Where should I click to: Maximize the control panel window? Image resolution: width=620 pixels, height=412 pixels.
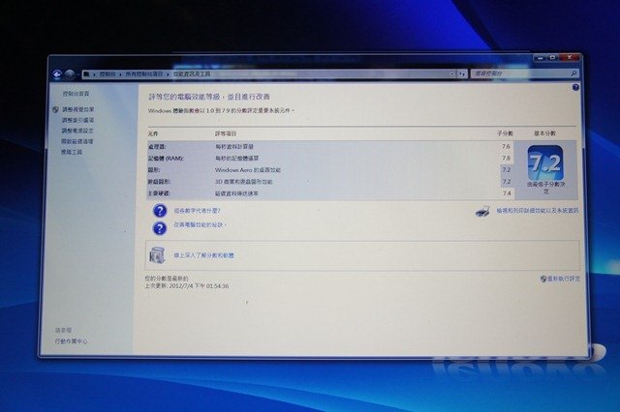click(553, 58)
